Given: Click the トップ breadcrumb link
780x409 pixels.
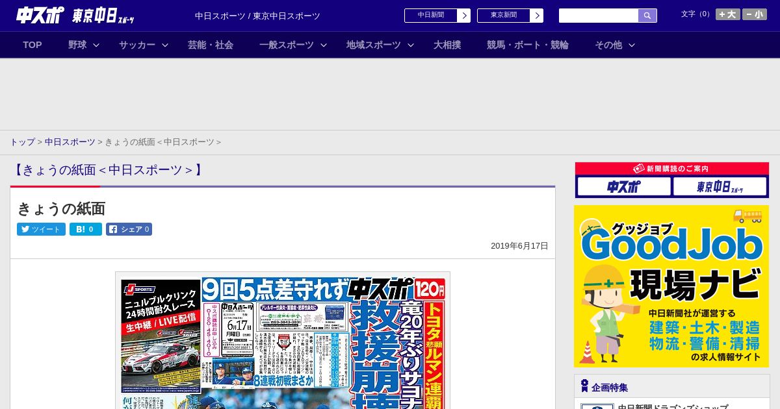Looking at the screenshot, I should click(22, 142).
